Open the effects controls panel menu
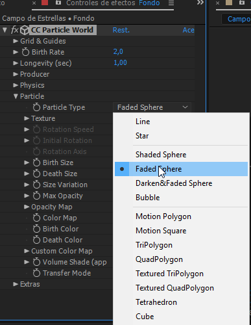Image resolution: width=251 pixels, height=325 pixels. (x=171, y=3)
